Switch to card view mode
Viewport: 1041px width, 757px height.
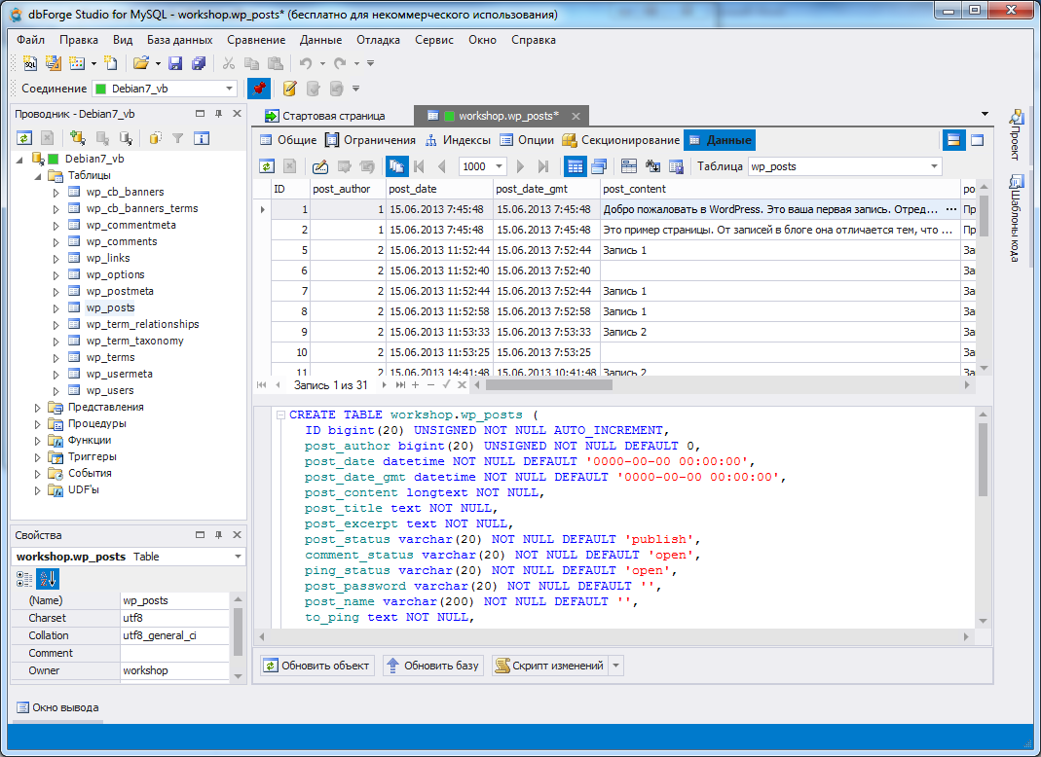(x=599, y=166)
